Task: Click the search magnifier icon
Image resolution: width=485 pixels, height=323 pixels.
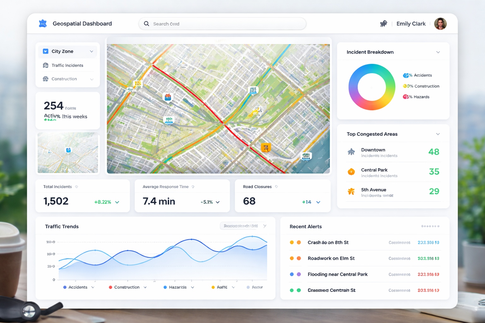Action: pos(147,24)
